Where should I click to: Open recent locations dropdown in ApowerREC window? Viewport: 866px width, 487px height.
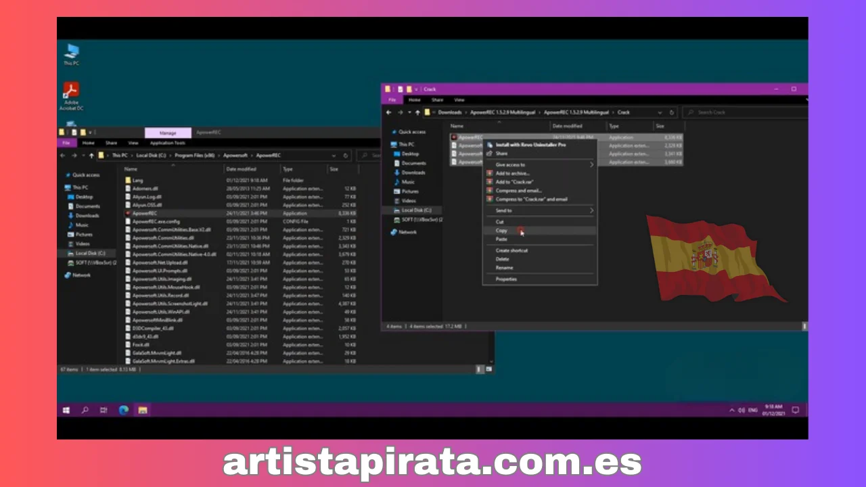(82, 155)
